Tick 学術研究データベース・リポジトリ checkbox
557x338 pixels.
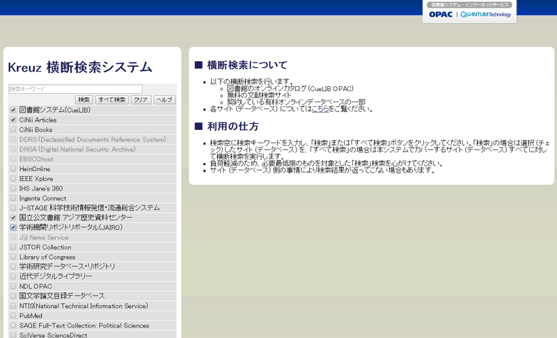pyautogui.click(x=13, y=266)
